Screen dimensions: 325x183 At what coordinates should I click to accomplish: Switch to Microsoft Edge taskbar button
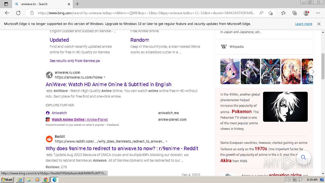[54, 180]
